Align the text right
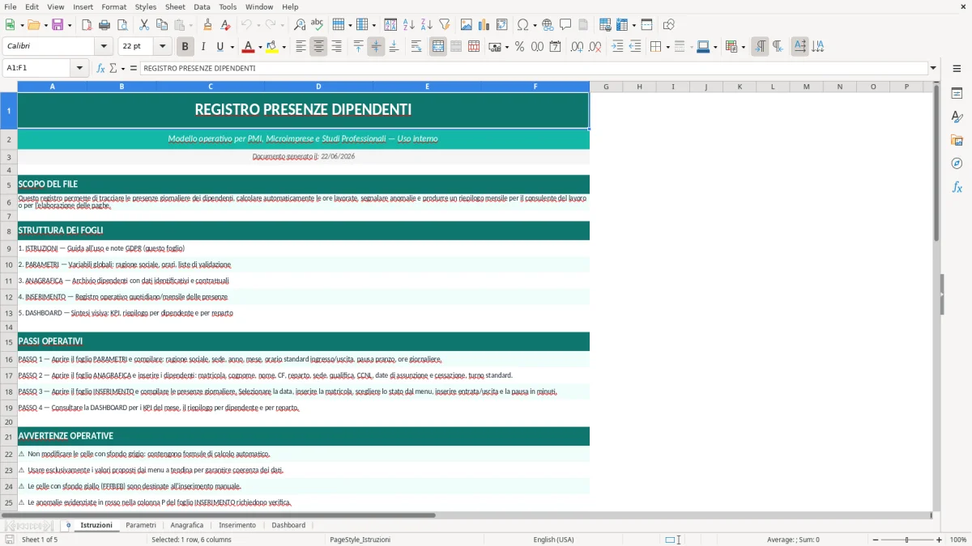The height and width of the screenshot is (546, 972). (x=337, y=47)
